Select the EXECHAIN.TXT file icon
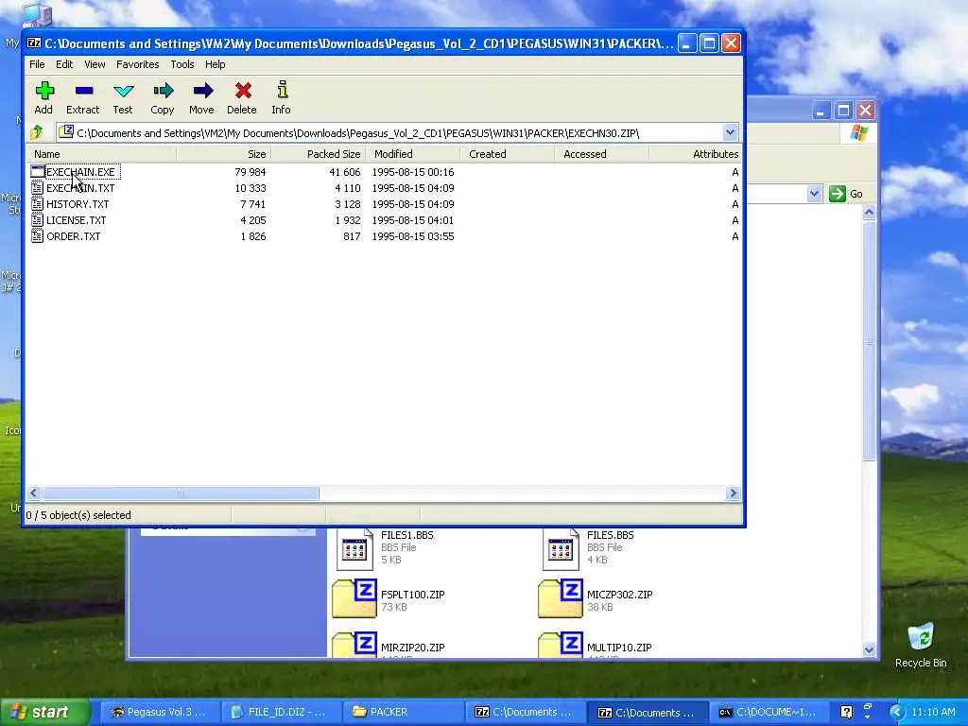Image resolution: width=968 pixels, height=726 pixels. [37, 188]
